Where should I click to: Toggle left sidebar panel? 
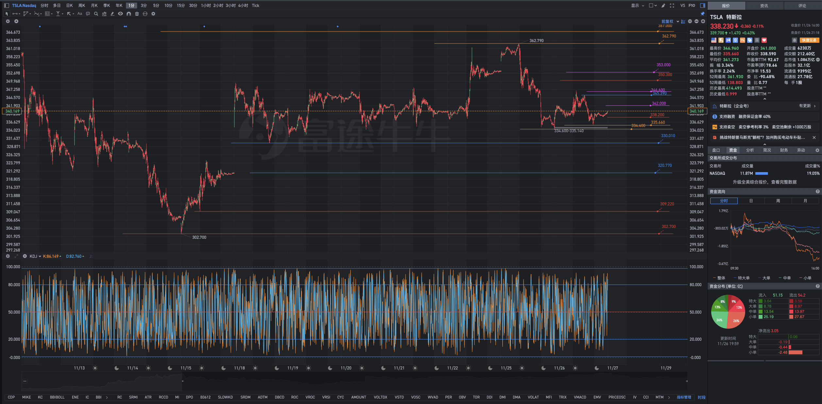[6, 6]
